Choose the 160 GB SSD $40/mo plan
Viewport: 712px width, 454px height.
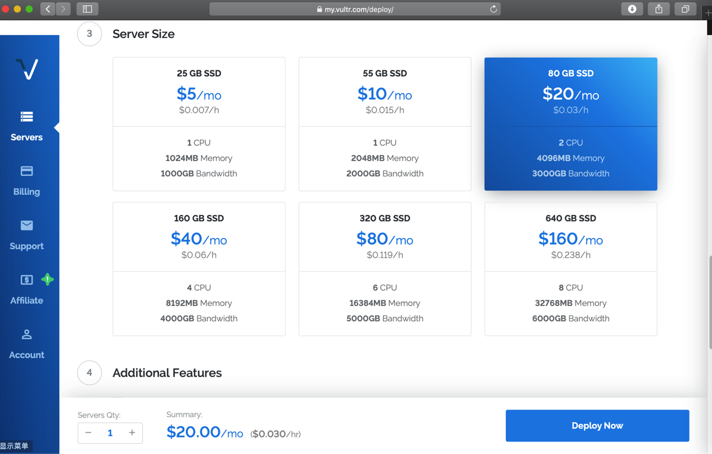pos(199,269)
